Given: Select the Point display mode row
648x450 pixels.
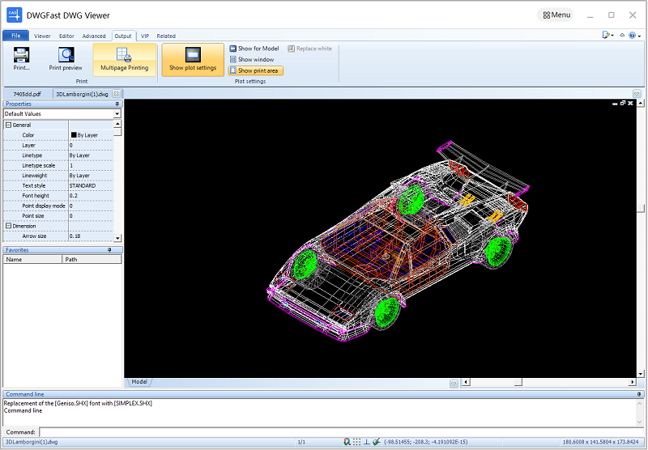Looking at the screenshot, I should 58,206.
